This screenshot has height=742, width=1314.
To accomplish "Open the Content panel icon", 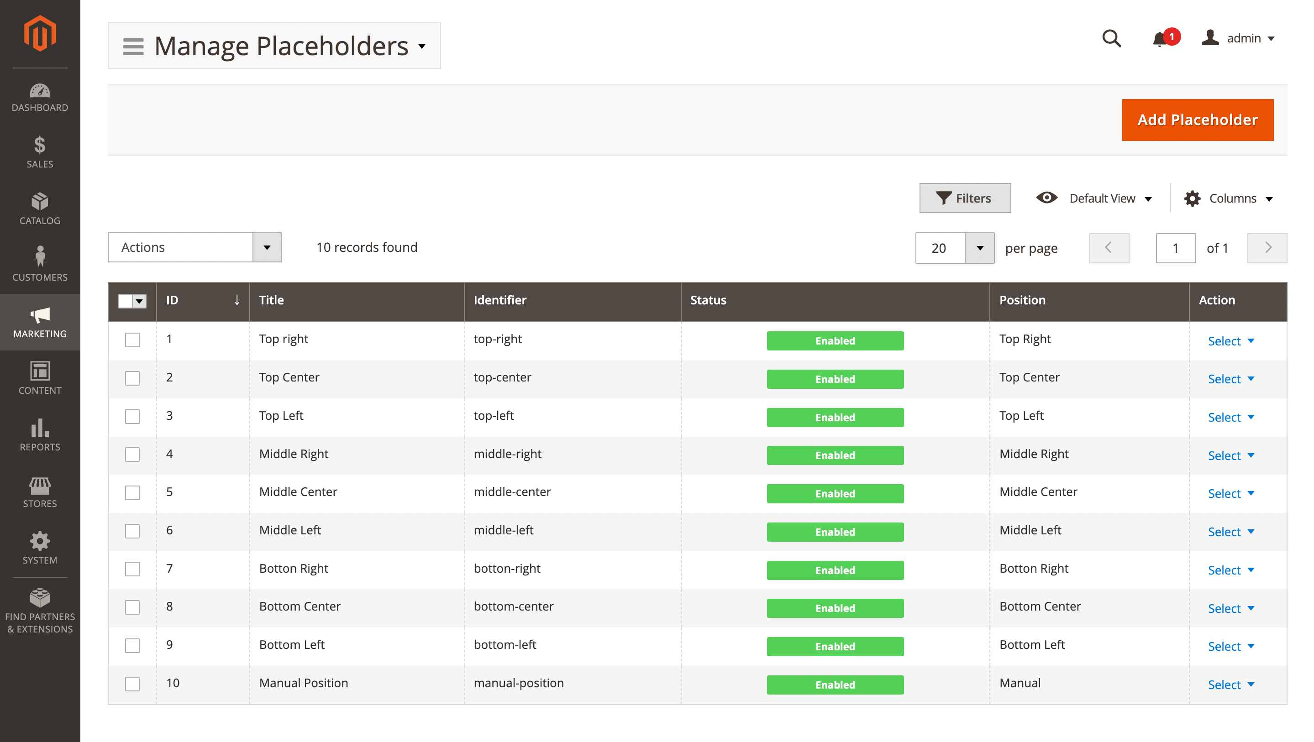I will pyautogui.click(x=40, y=377).
